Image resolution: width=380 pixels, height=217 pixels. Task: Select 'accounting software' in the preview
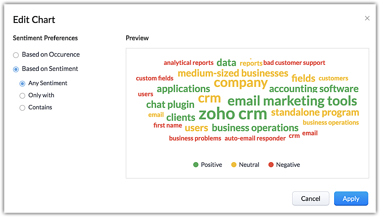[313, 89]
